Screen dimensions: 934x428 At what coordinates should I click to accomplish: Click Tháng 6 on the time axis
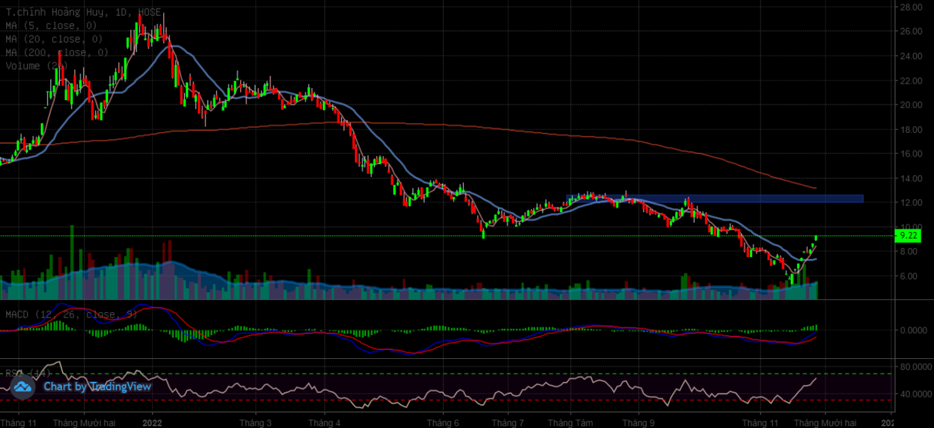click(443, 422)
